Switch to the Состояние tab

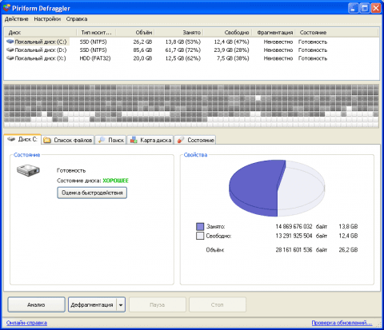pos(195,140)
